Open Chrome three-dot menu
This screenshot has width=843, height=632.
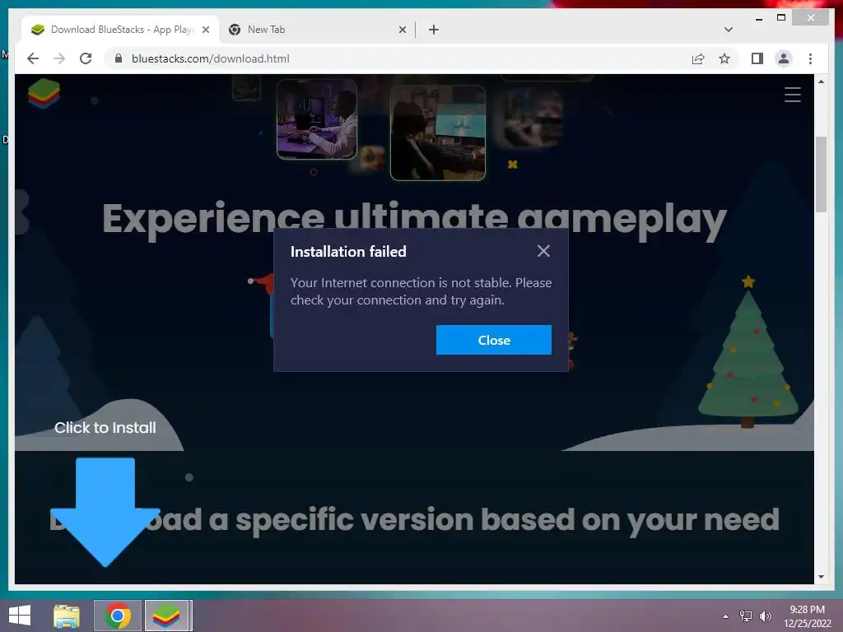tap(810, 58)
